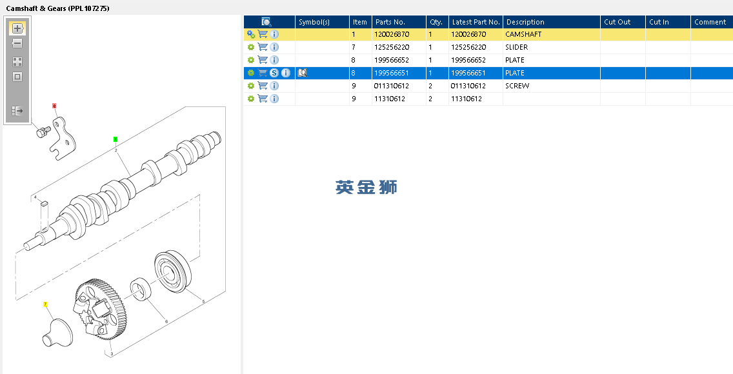Click the Latest Part No. column header
Screen dimensions: 733x374
tap(476, 22)
